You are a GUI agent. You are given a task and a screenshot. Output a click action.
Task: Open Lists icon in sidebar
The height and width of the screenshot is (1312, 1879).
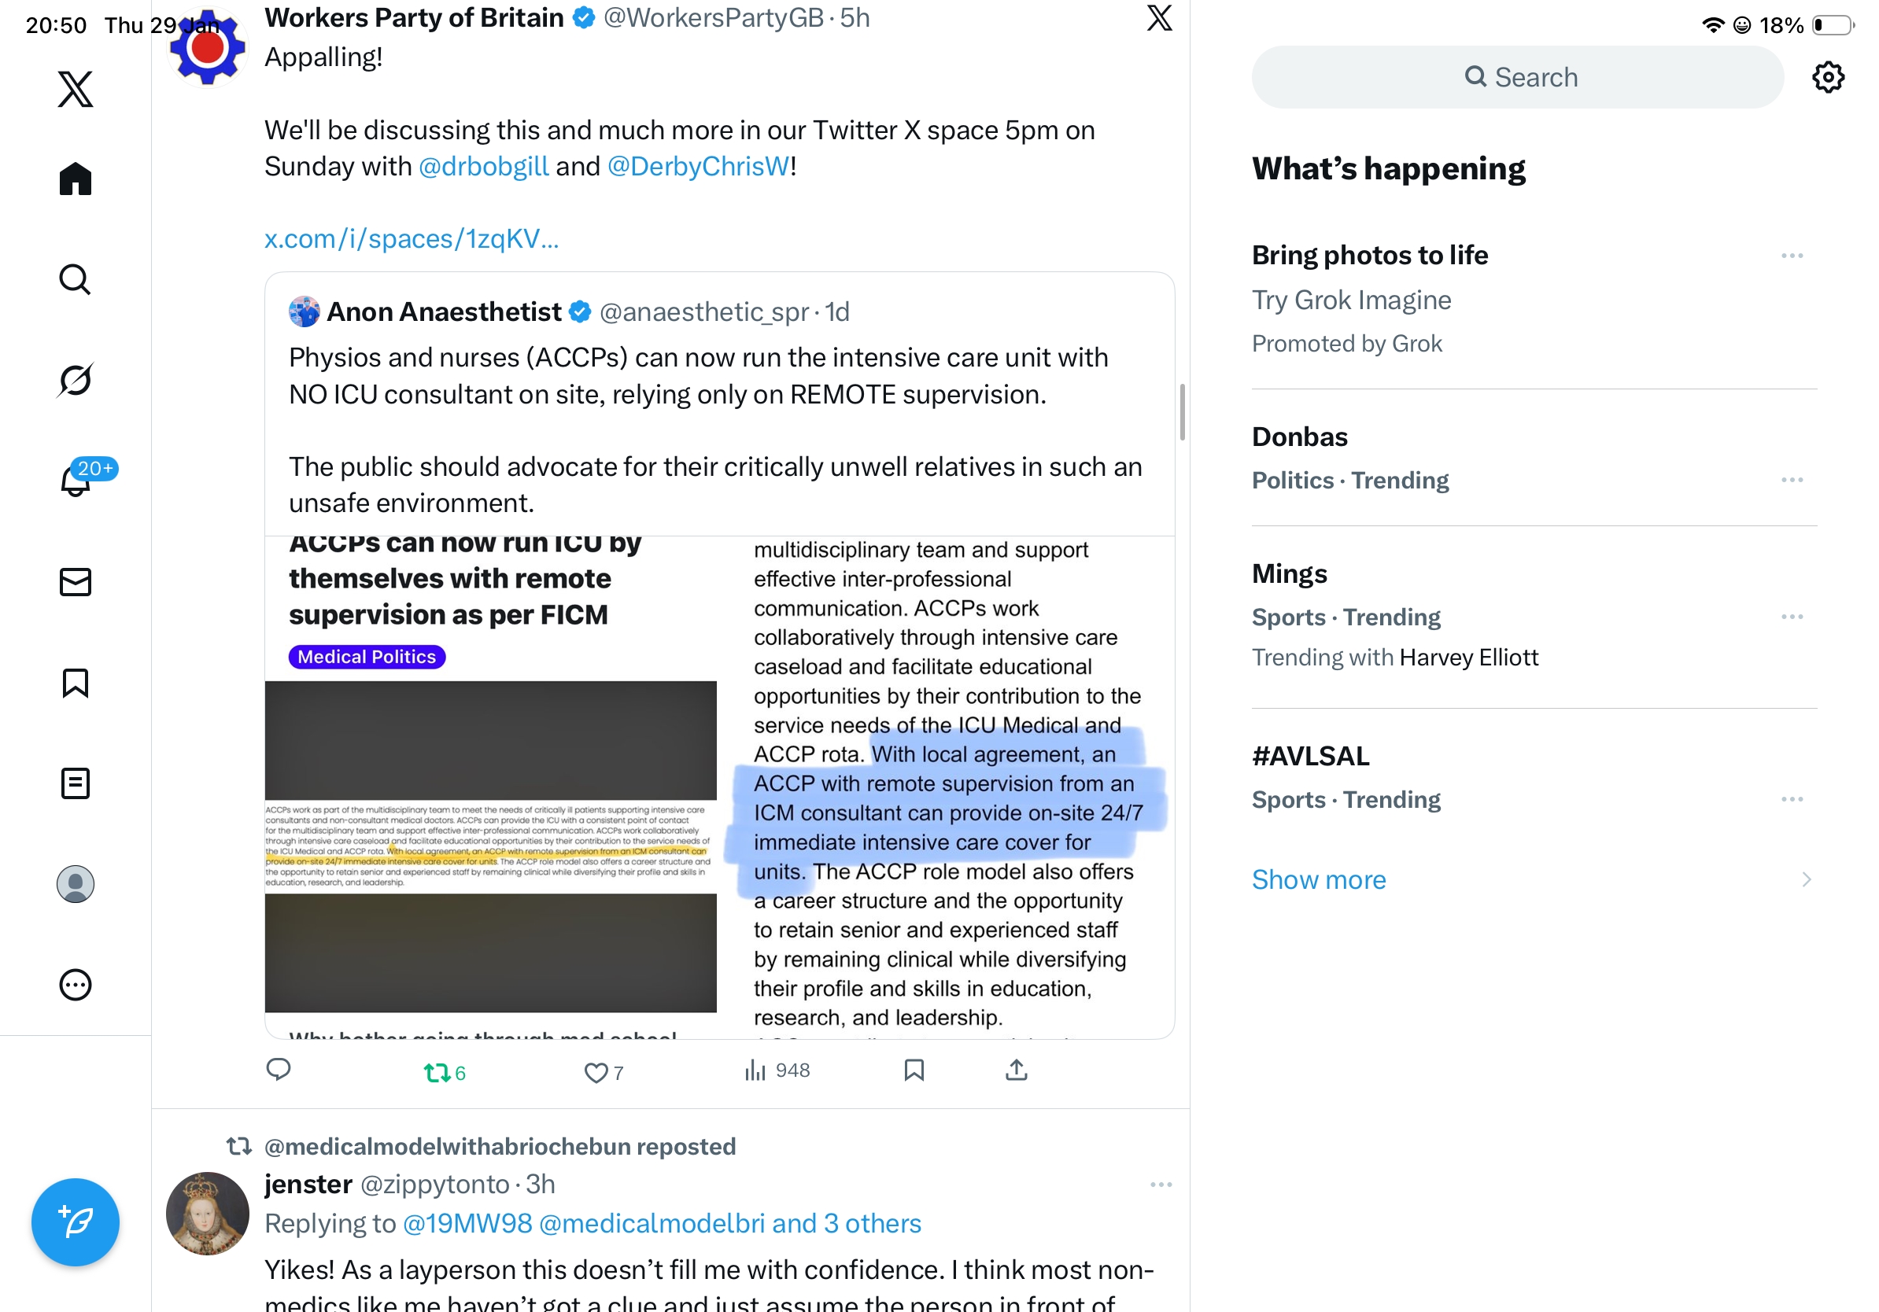[x=76, y=783]
